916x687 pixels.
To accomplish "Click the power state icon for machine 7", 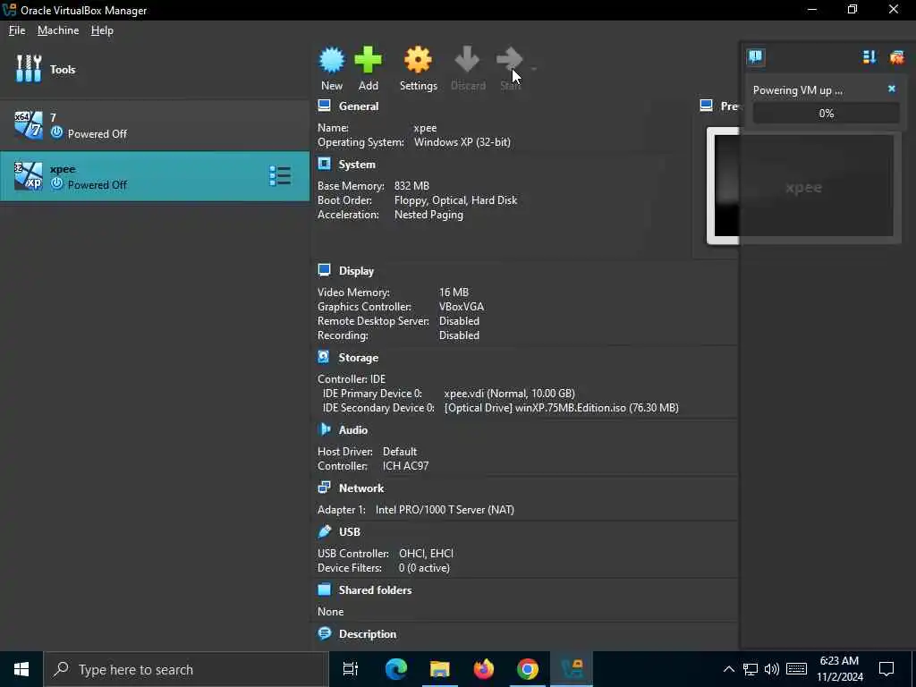I will click(56, 132).
